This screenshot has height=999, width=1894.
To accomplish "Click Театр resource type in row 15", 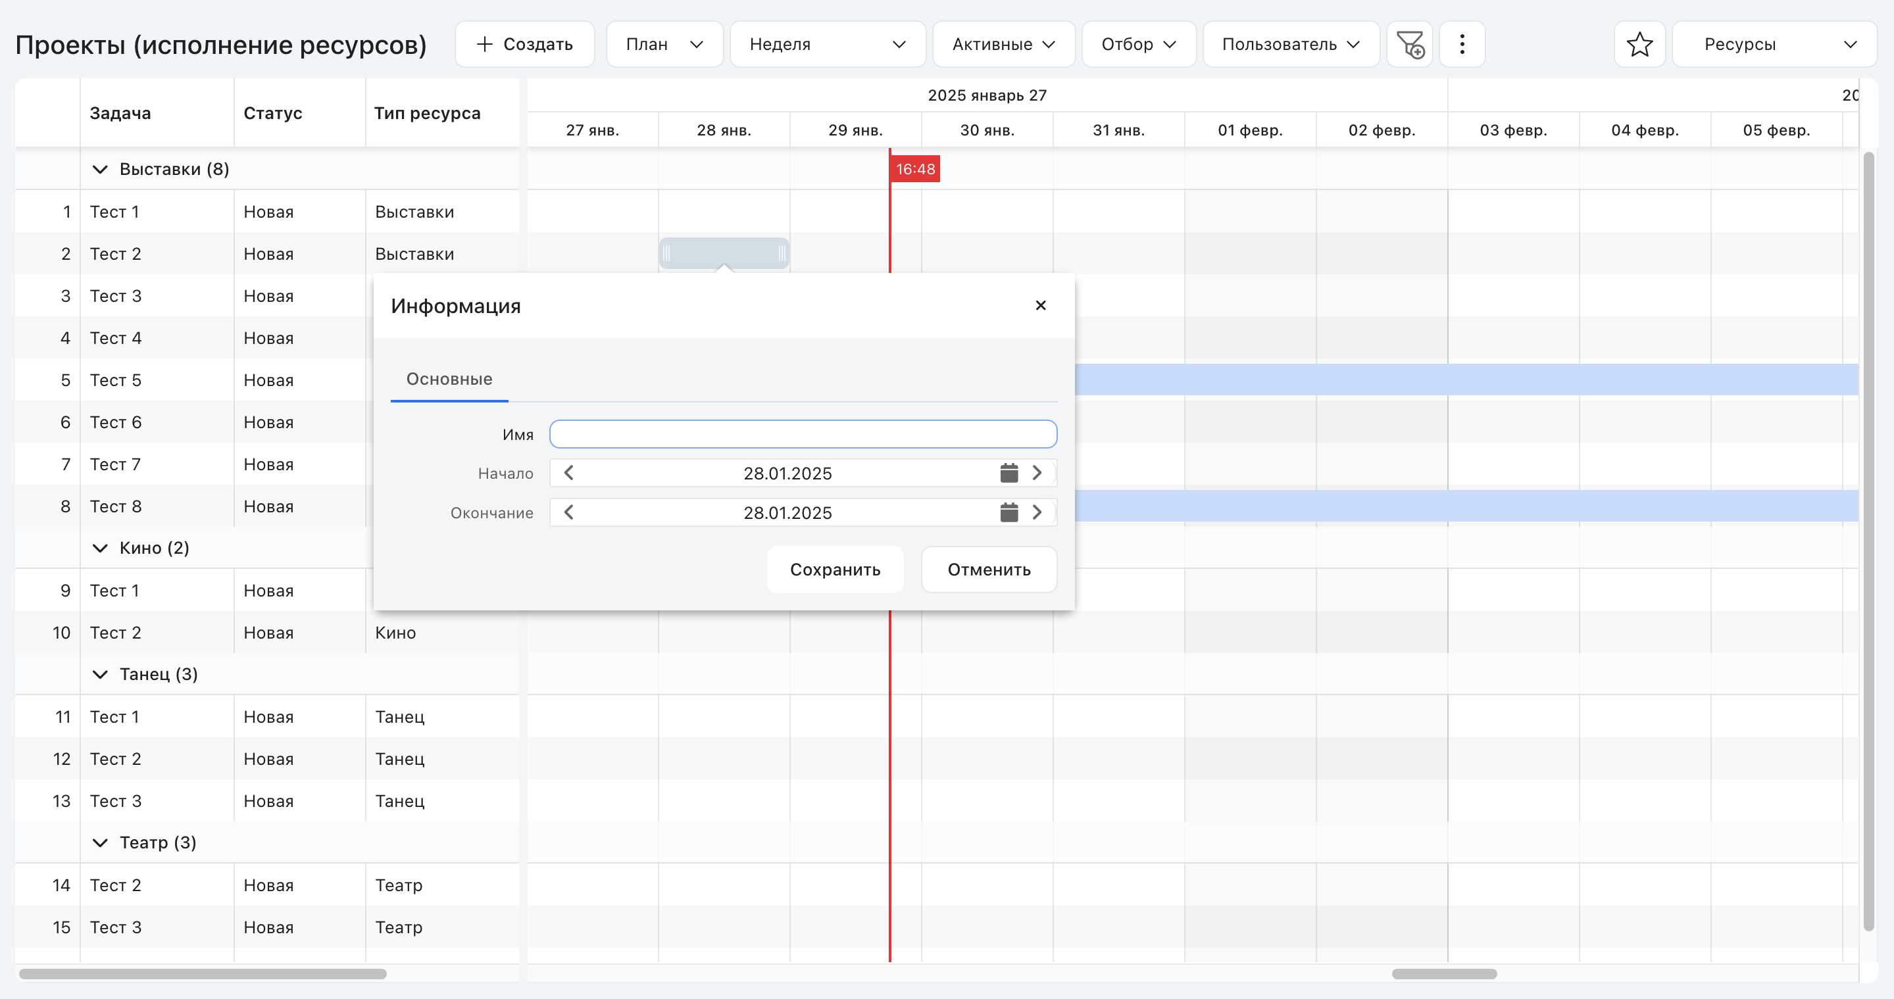I will click(399, 928).
